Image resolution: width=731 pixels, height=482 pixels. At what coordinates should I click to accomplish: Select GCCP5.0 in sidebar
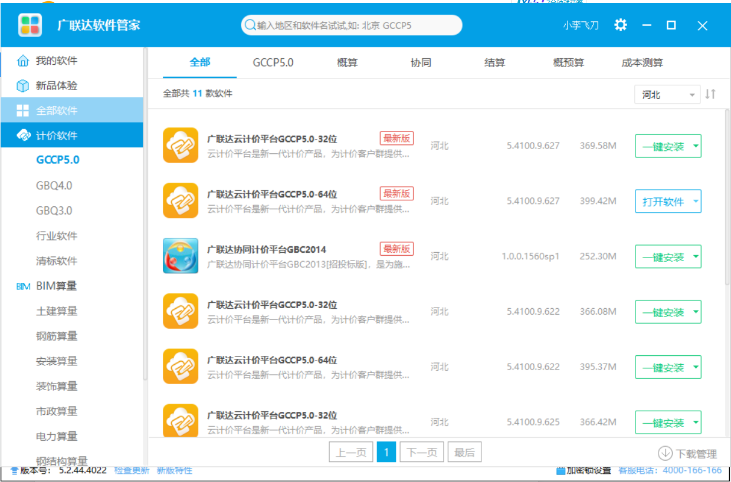[x=58, y=160]
